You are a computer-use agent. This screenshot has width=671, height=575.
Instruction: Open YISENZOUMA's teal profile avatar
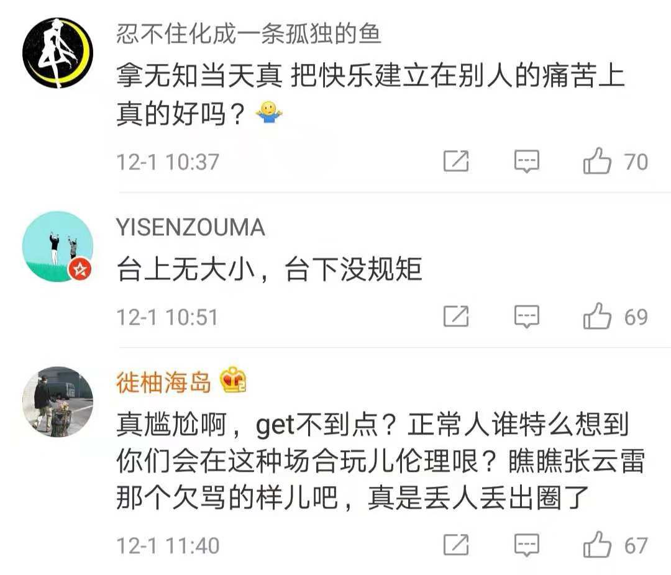pos(58,247)
